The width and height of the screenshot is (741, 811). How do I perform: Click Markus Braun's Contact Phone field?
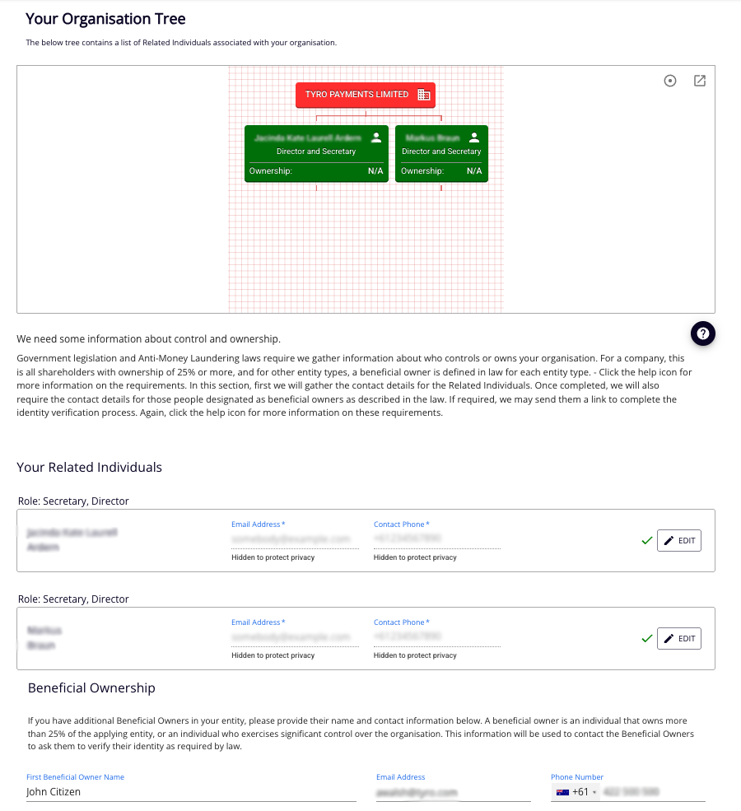[436, 637]
